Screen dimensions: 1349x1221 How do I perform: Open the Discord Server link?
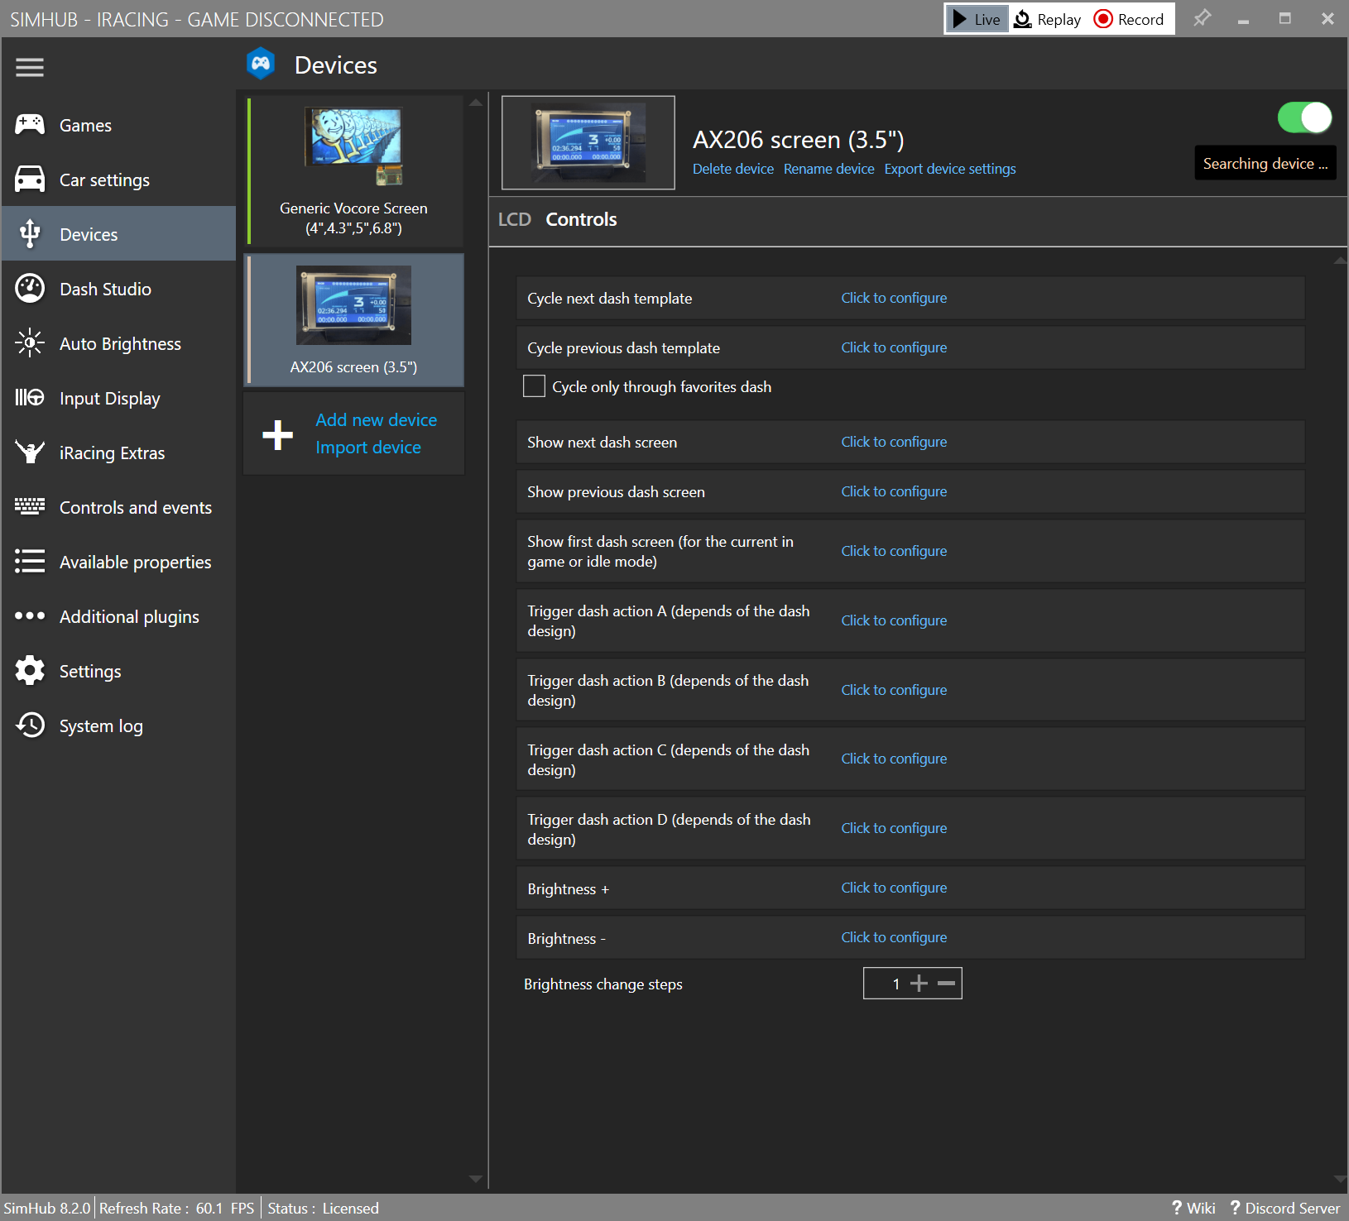(1285, 1208)
